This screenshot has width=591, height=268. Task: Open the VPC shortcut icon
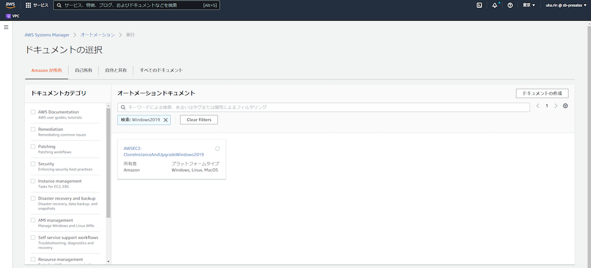[8, 16]
